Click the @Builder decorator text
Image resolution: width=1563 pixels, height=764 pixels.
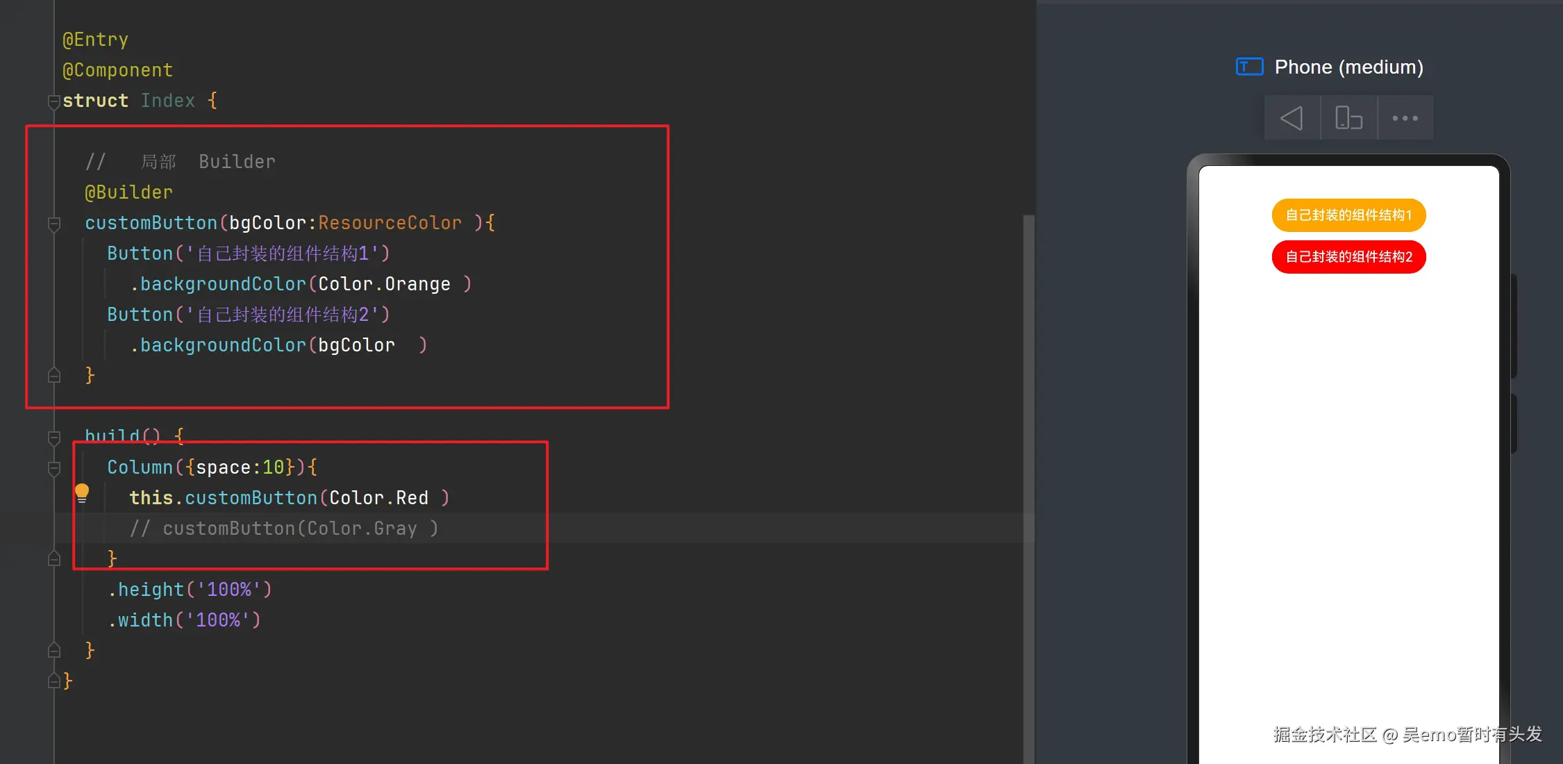(128, 192)
